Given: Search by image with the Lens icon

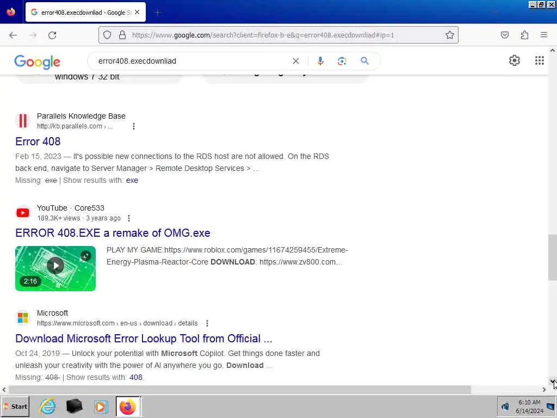Looking at the screenshot, I should [x=342, y=61].
